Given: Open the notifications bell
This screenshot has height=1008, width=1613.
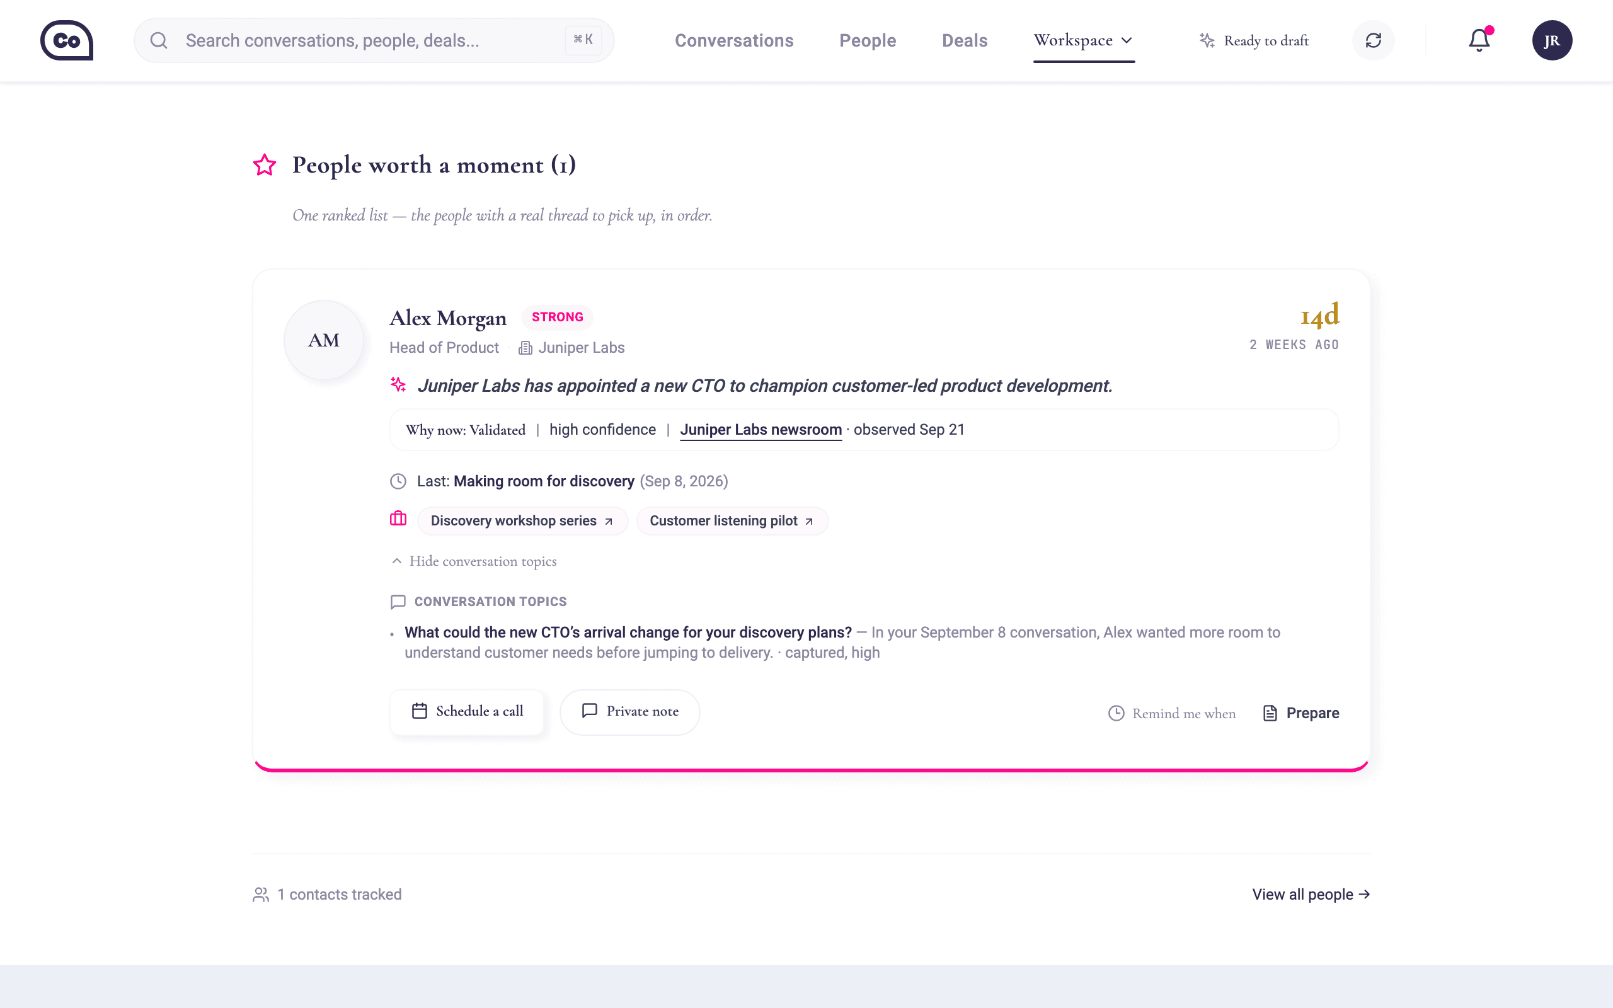Looking at the screenshot, I should [x=1479, y=41].
